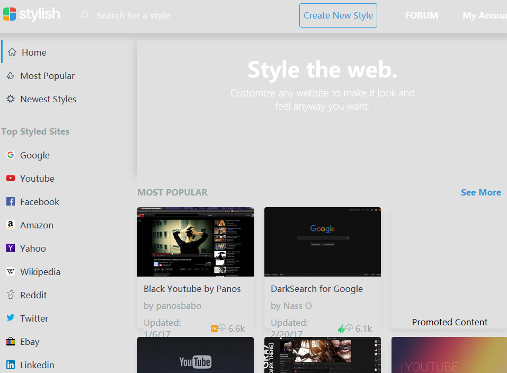
Task: Click the Twitter bird icon in sidebar
Action: 11,318
